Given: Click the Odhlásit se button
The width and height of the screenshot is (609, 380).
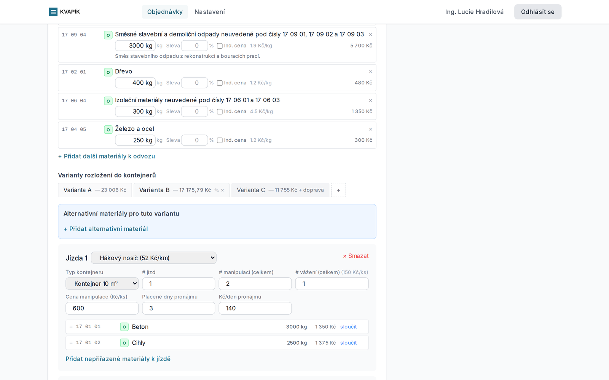Looking at the screenshot, I should coord(538,12).
